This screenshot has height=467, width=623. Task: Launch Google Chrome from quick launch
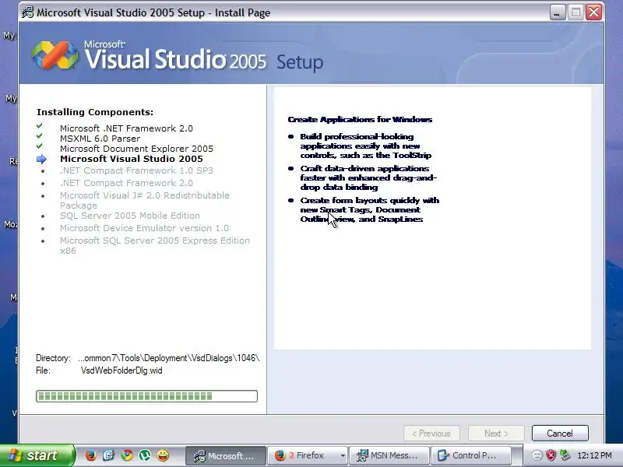[127, 455]
